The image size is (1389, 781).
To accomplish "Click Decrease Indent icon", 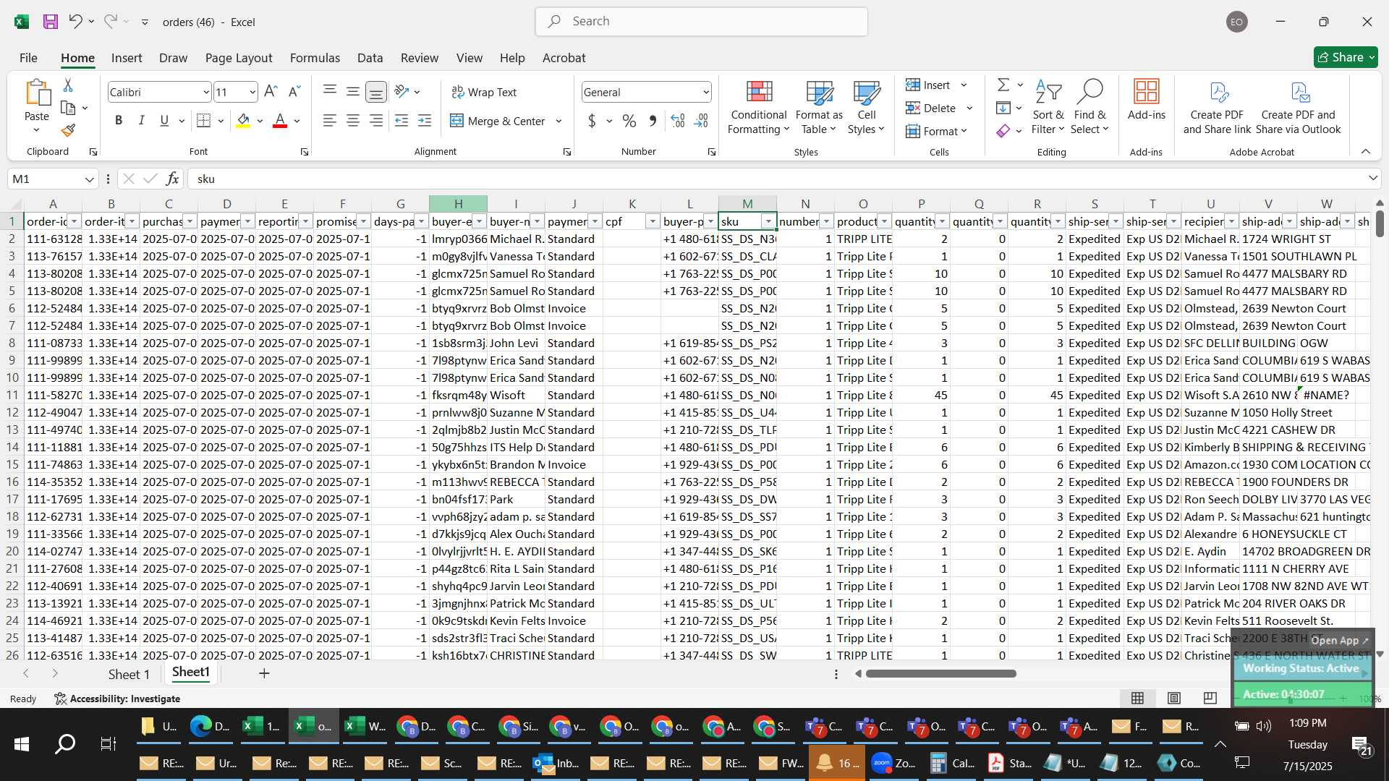I will point(402,121).
